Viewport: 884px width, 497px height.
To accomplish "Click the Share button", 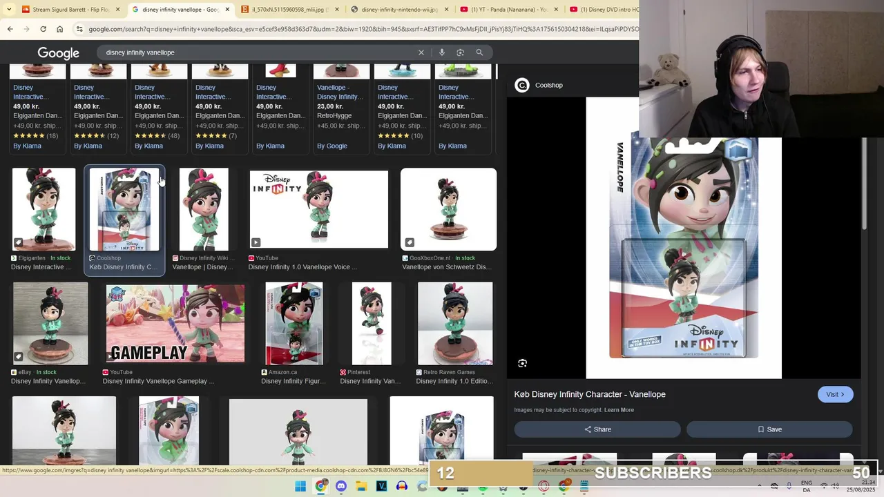I will click(597, 429).
